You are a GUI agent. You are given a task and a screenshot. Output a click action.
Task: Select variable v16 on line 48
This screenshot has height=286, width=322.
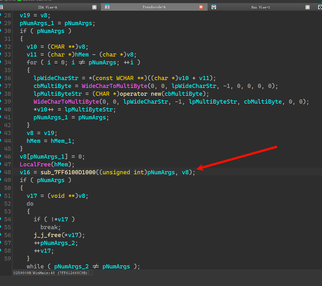[x=25, y=172]
